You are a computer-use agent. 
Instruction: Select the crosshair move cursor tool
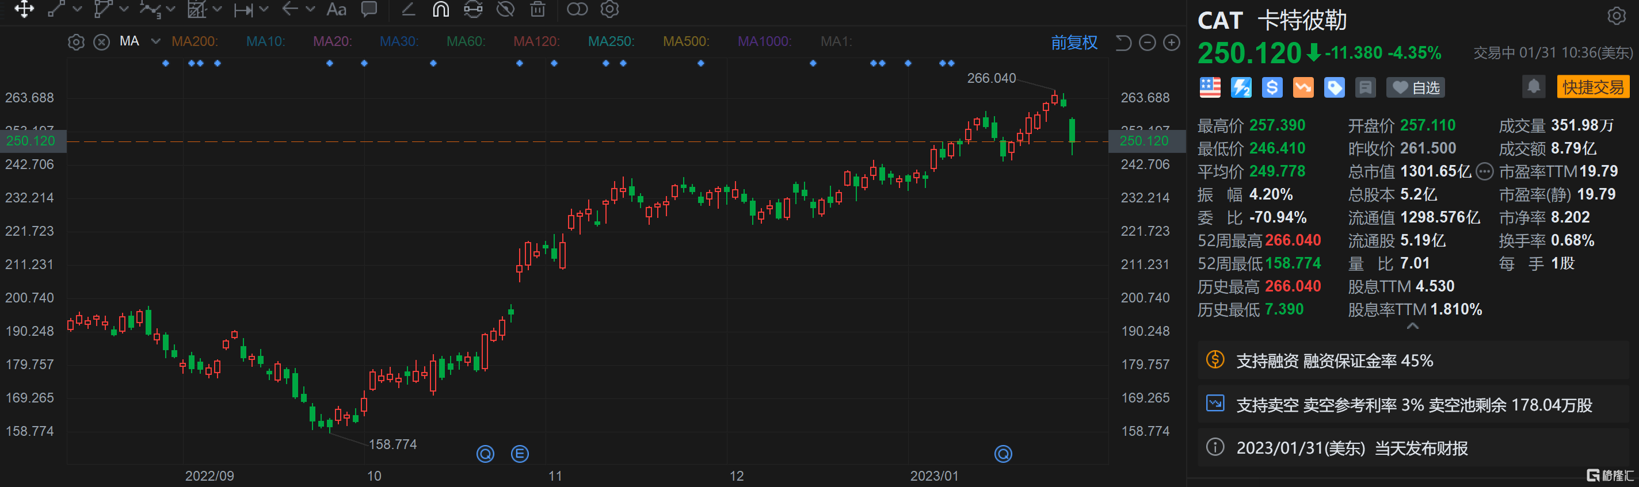[24, 9]
